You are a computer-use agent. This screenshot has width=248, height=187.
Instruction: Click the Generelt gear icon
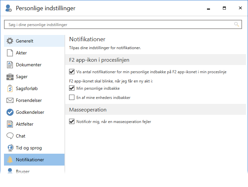10,41
